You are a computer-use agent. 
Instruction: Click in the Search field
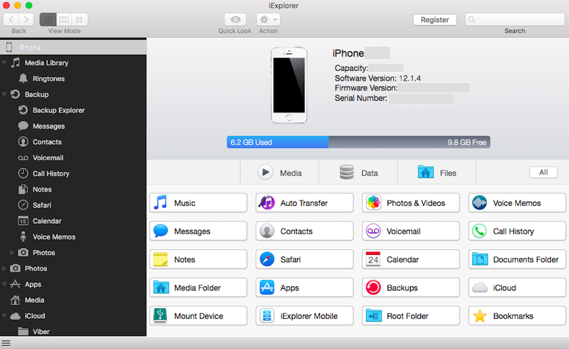coord(515,20)
